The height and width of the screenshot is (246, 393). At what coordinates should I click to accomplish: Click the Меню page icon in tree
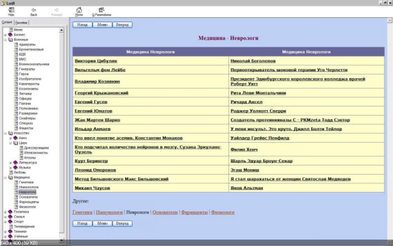[x=10, y=30]
